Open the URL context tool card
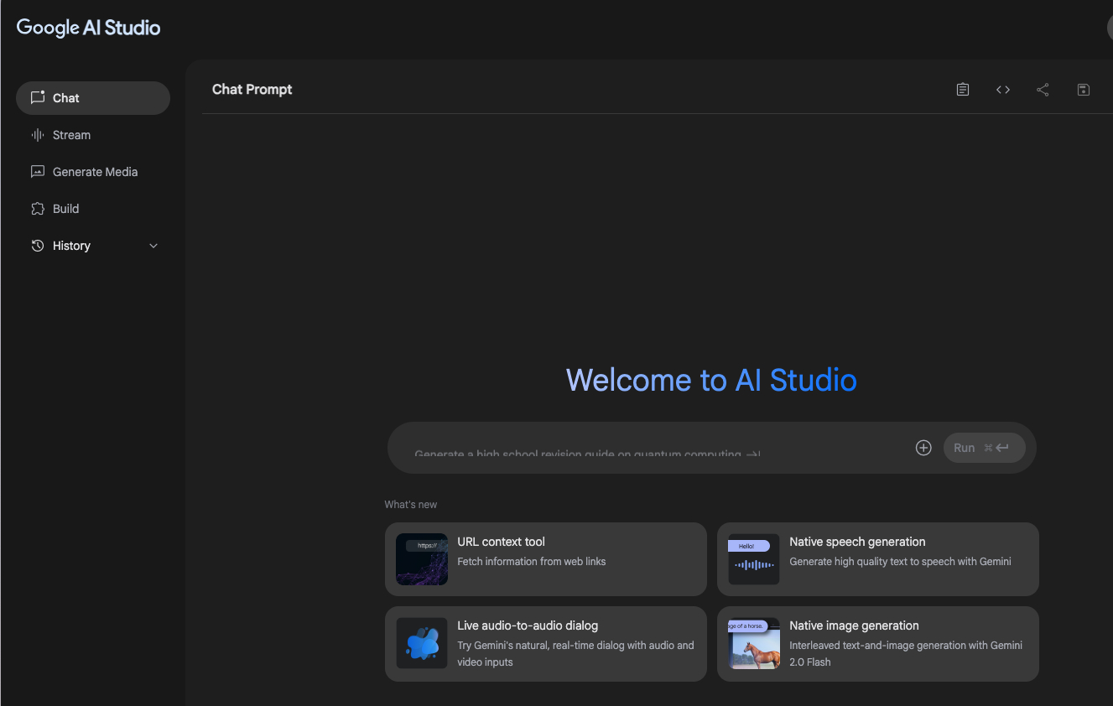This screenshot has height=706, width=1113. click(546, 559)
